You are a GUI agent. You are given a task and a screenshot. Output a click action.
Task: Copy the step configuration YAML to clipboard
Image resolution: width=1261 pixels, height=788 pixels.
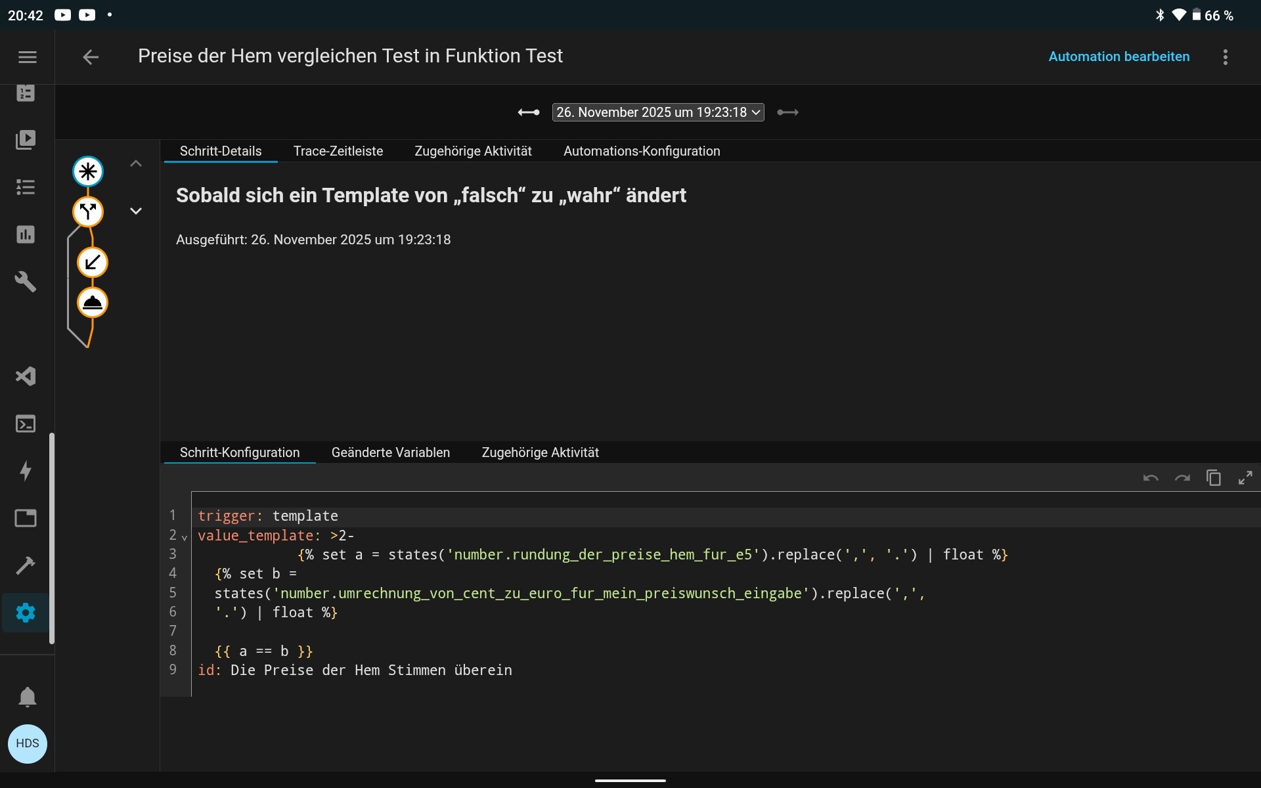[x=1213, y=478]
